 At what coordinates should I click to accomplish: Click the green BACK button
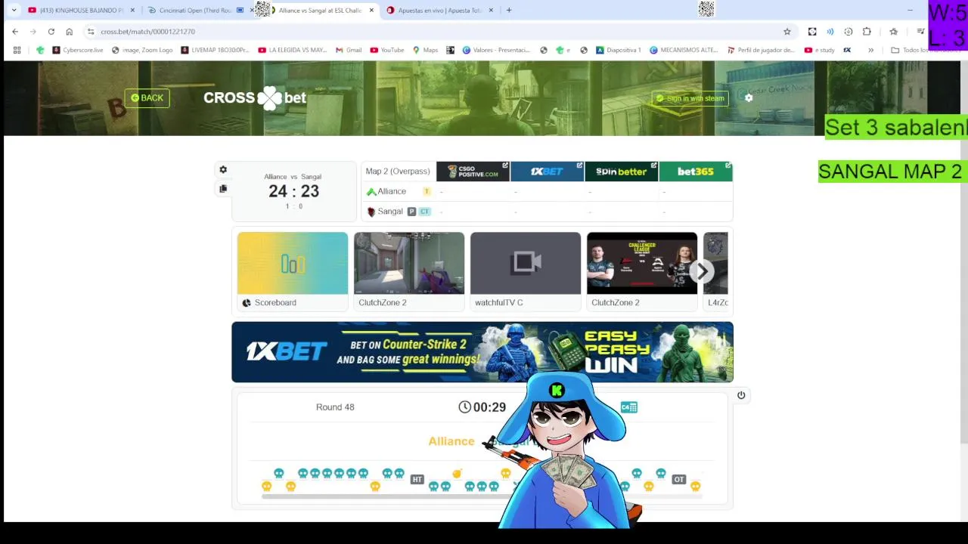147,98
